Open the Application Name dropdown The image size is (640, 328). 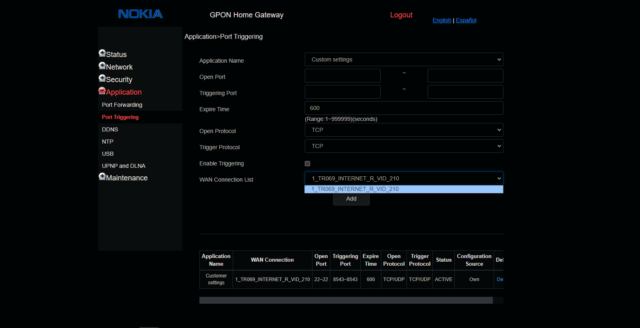point(404,59)
